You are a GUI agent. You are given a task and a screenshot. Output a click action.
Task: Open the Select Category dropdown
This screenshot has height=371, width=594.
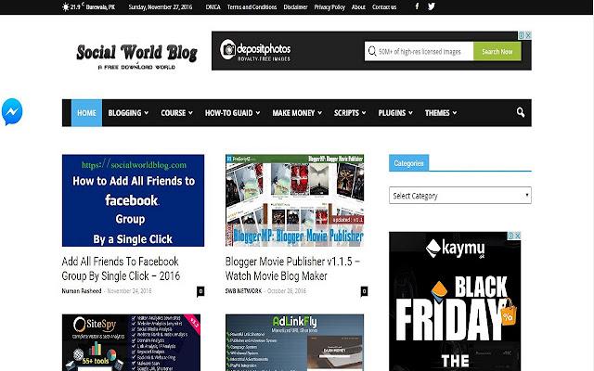click(460, 196)
